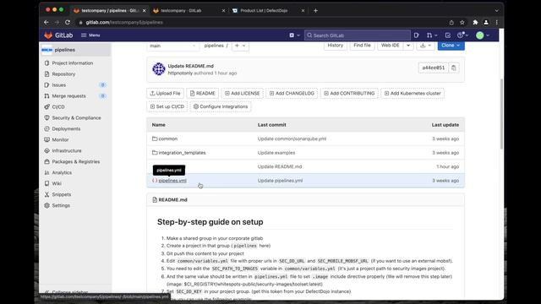The width and height of the screenshot is (541, 304).
Task: Click the browser back arrow
Action: pos(46,23)
